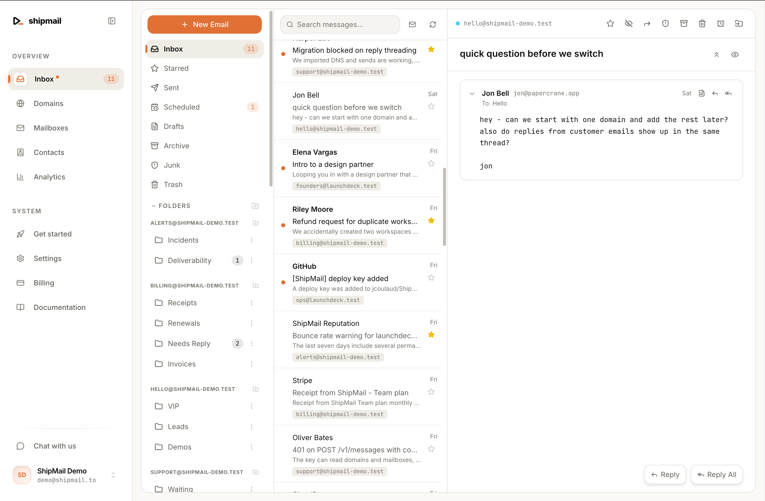Focus the Search messages field
The height and width of the screenshot is (501, 765).
[x=340, y=24]
